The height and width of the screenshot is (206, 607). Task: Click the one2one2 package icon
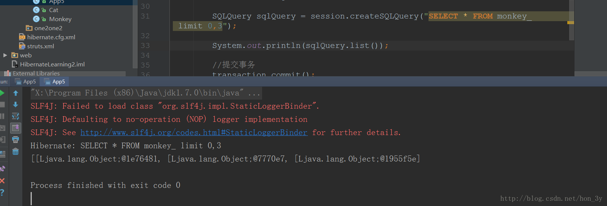point(29,28)
